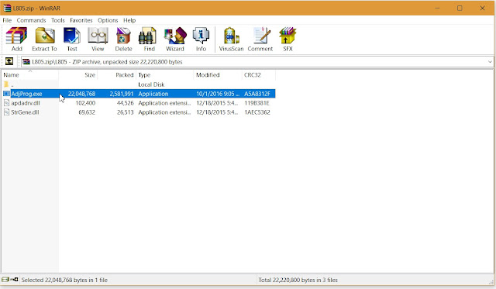
Task: Select the AdjProg.exe file name
Action: pos(26,94)
